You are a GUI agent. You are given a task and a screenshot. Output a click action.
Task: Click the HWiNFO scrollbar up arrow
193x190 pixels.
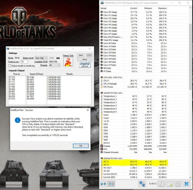(x=190, y=8)
